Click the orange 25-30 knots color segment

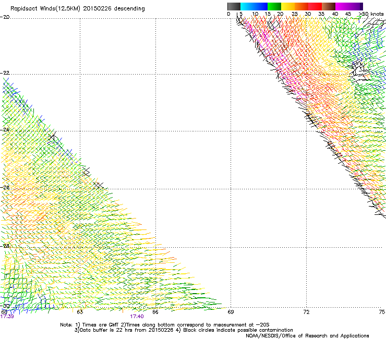click(301, 6)
